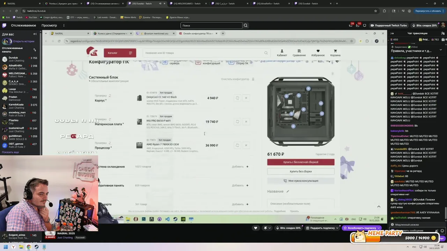Open the three-dot more menu near Просмотр
Screen dimensions: 447x251
tap(64, 25)
